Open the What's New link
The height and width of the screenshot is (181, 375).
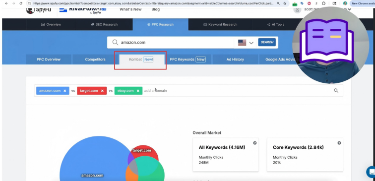pyautogui.click(x=130, y=9)
